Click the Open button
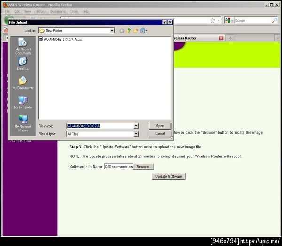Screen dimensions: 282x246 pos(160,126)
